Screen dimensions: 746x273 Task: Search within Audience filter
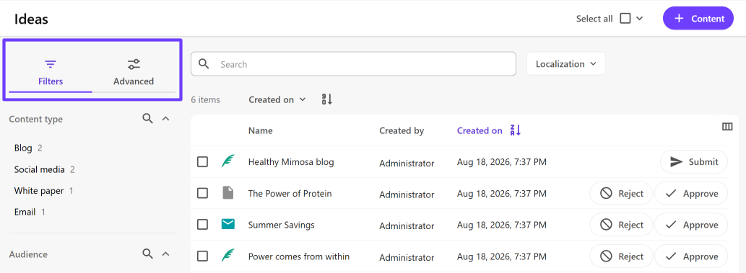coord(148,254)
